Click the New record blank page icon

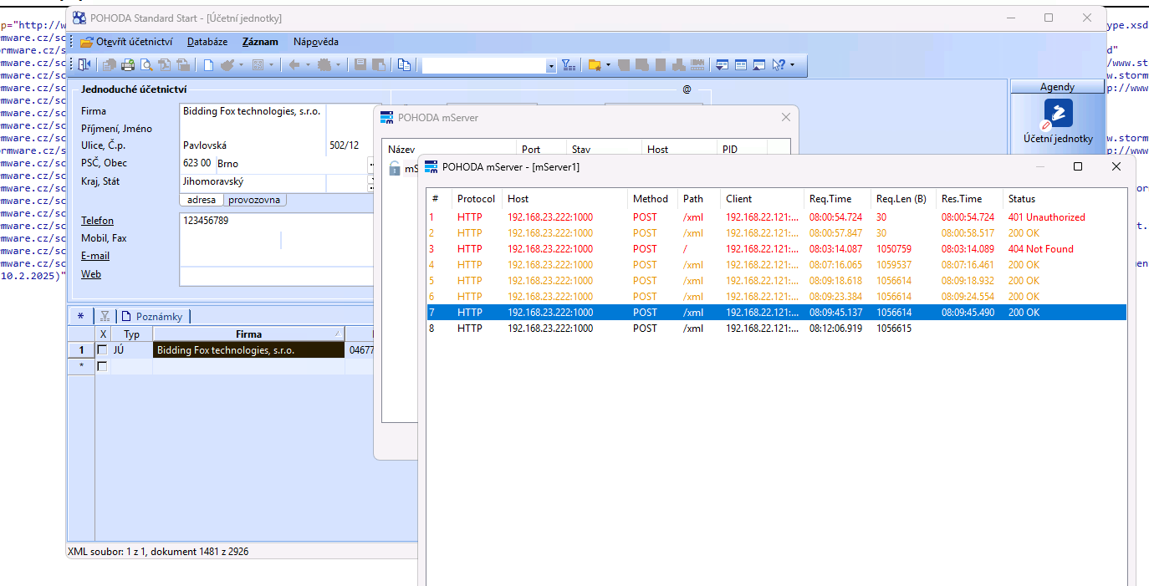(208, 64)
